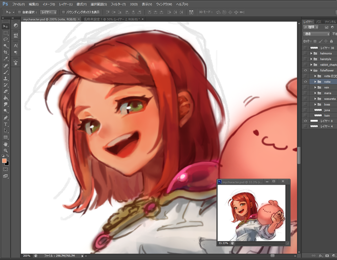This screenshot has height=260, width=337.
Task: Open the ファイル(F) menu
Action: pyautogui.click(x=18, y=4)
